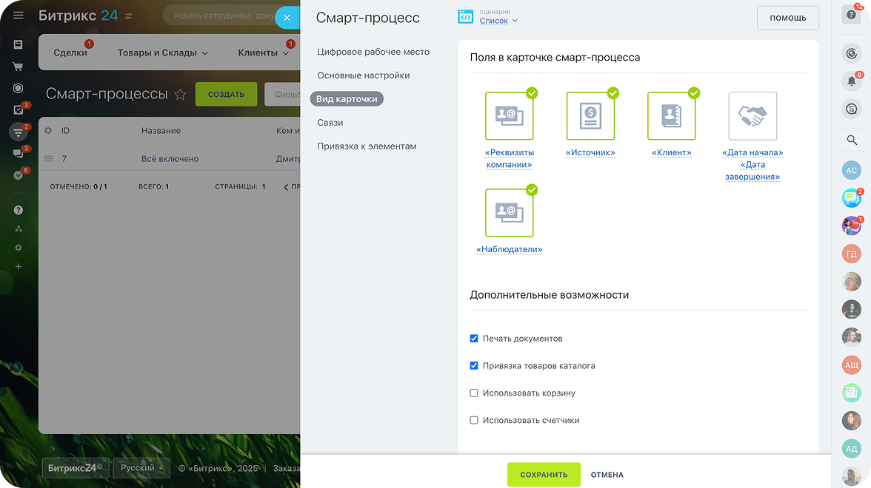Click the «Клиент» field icon
Image resolution: width=871 pixels, height=488 pixels.
671,116
